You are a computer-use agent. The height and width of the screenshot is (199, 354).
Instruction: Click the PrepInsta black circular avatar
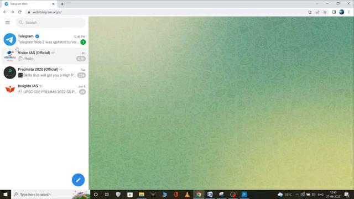(10, 72)
